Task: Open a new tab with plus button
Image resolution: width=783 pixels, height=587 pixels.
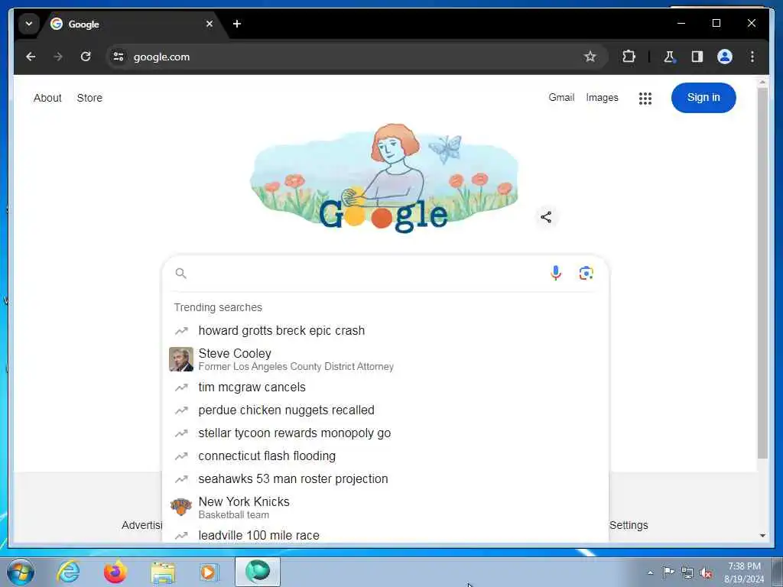Action: tap(237, 24)
